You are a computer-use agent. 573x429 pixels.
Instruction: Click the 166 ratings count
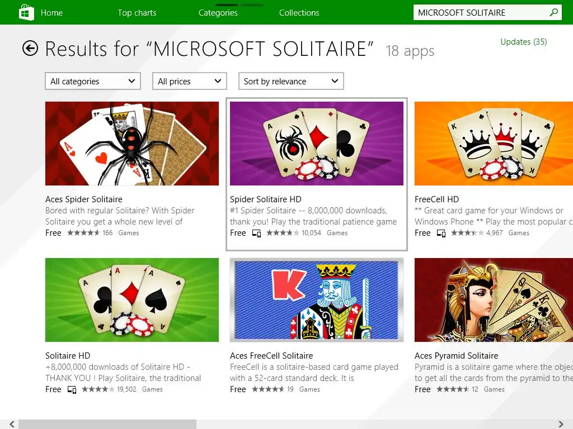(107, 233)
